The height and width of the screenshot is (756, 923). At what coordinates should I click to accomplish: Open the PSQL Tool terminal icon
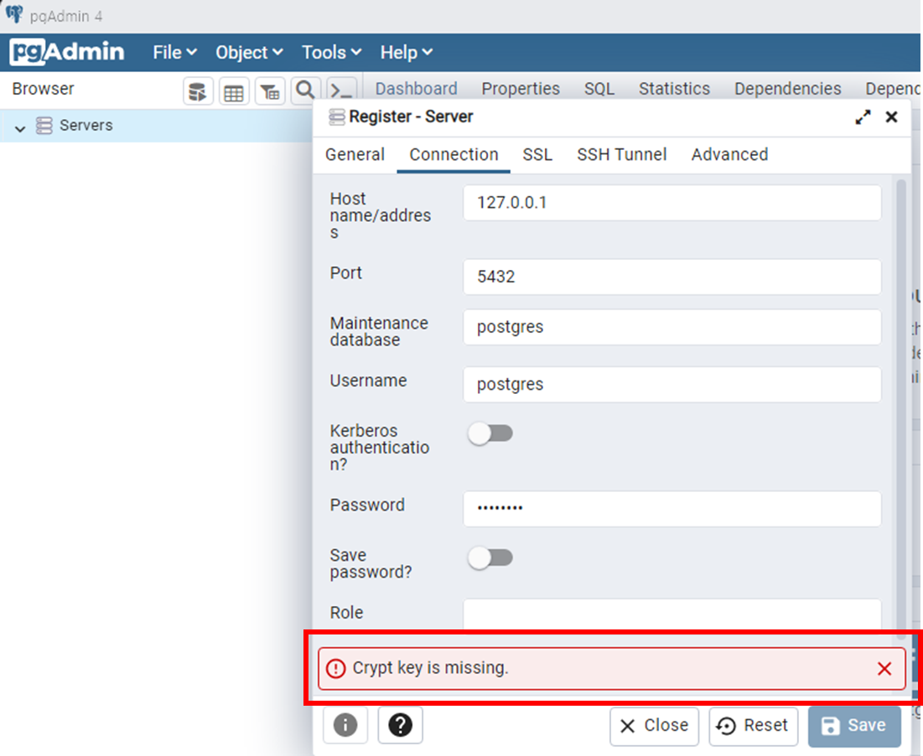[x=341, y=91]
